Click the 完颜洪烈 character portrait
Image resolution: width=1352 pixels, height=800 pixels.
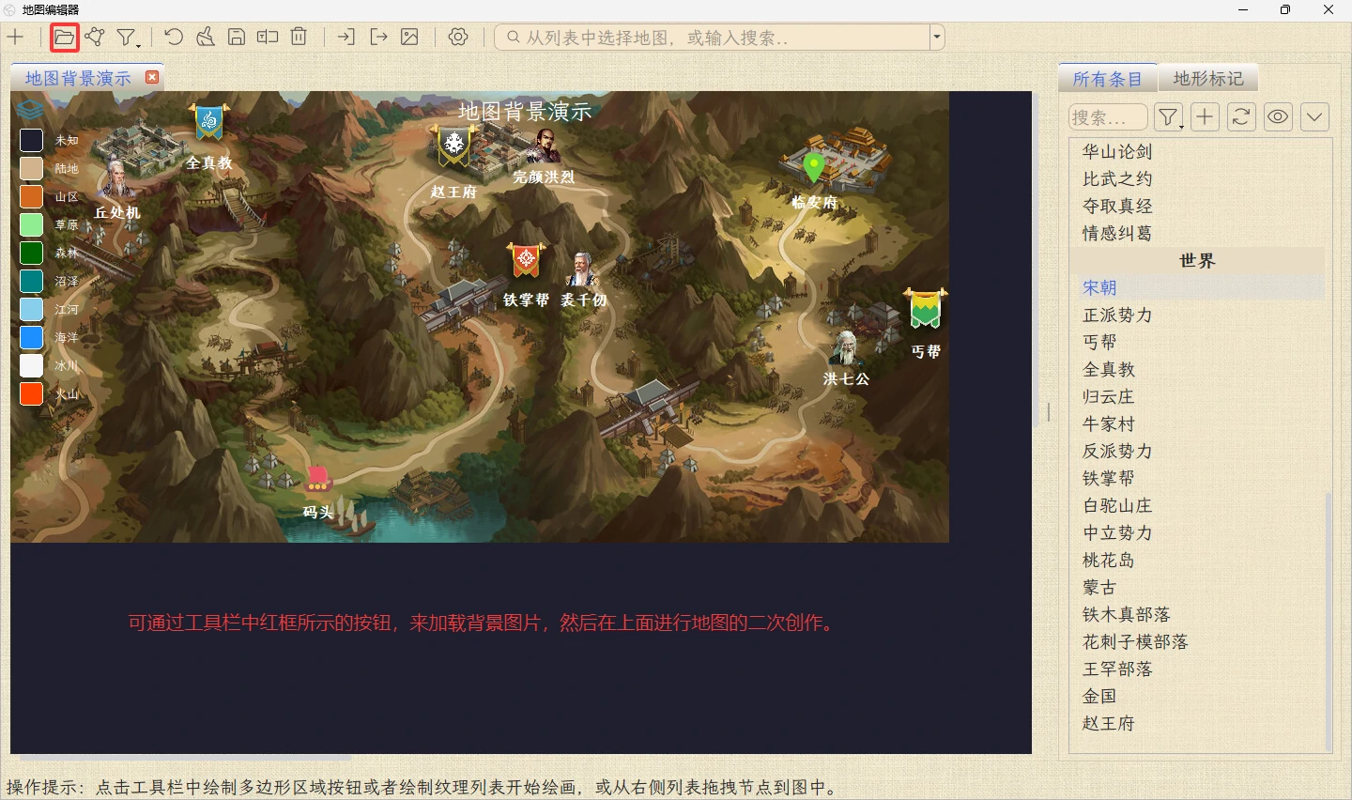543,146
